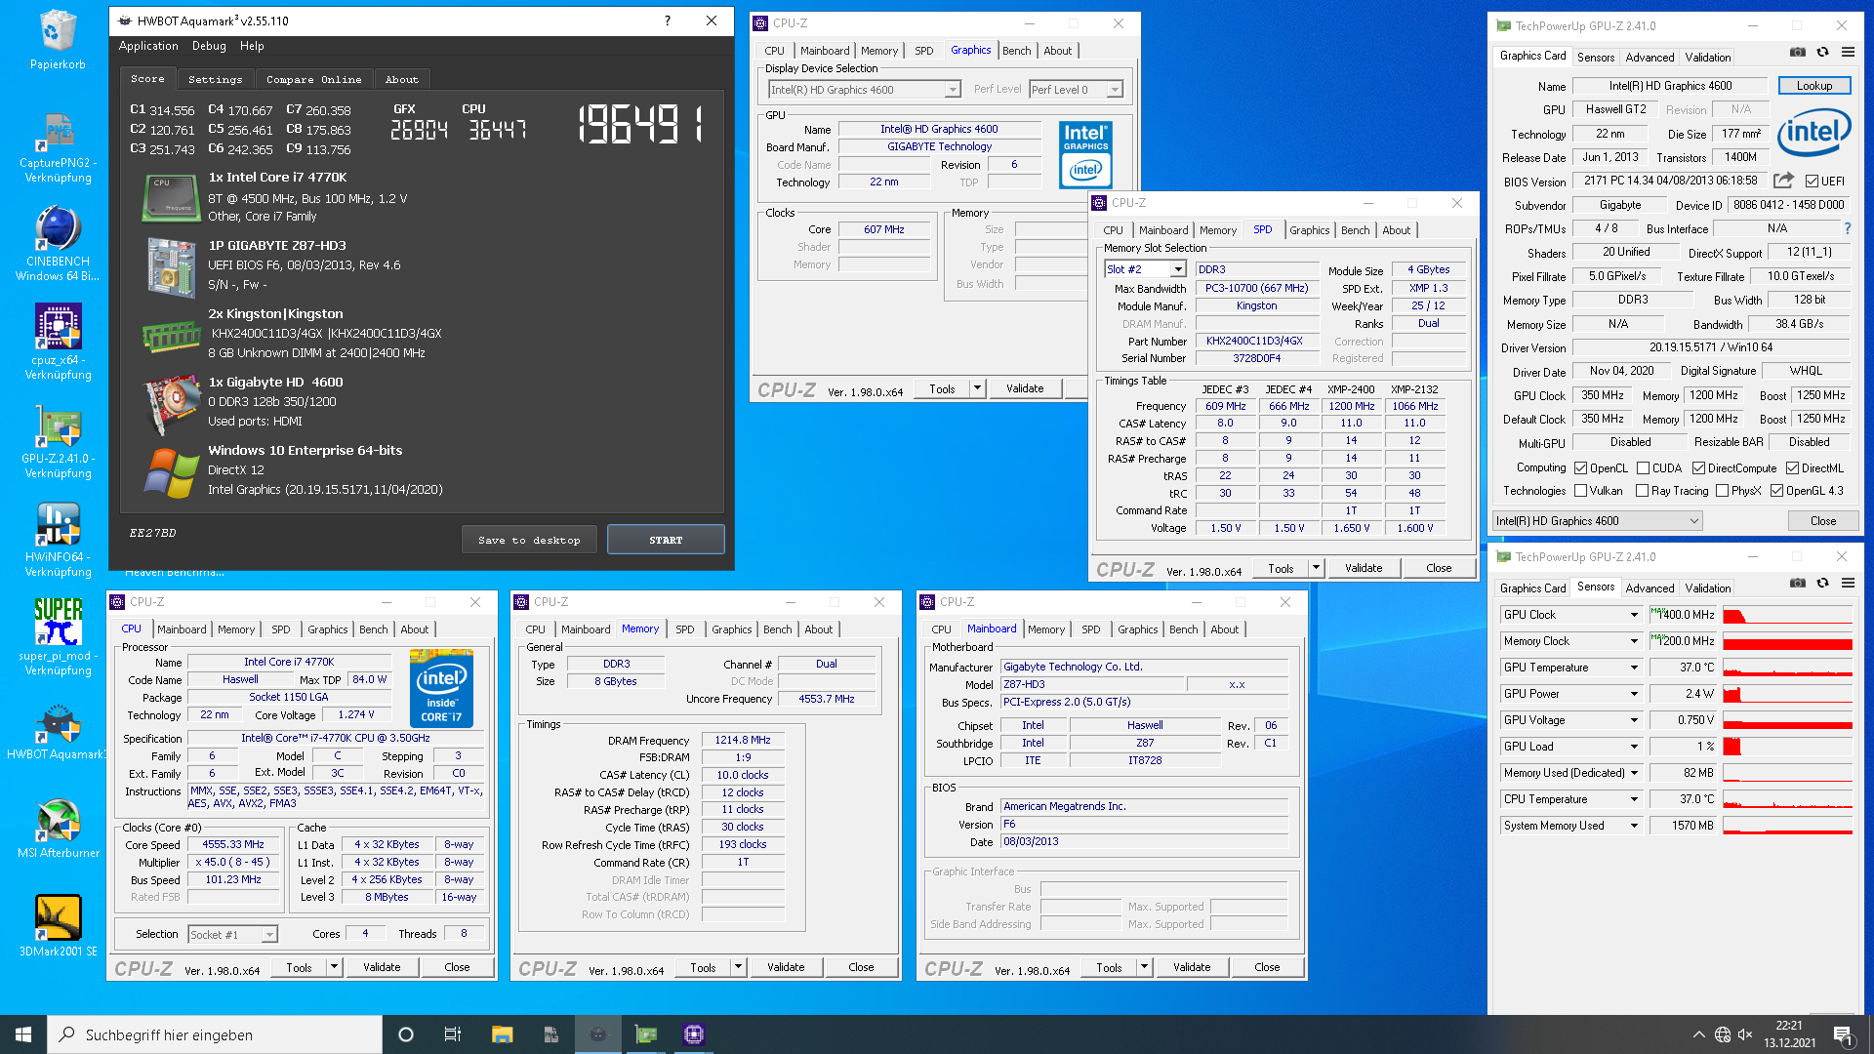
Task: Open Display Device Selection dropdown in CPU-Z Graphics
Action: click(x=865, y=90)
